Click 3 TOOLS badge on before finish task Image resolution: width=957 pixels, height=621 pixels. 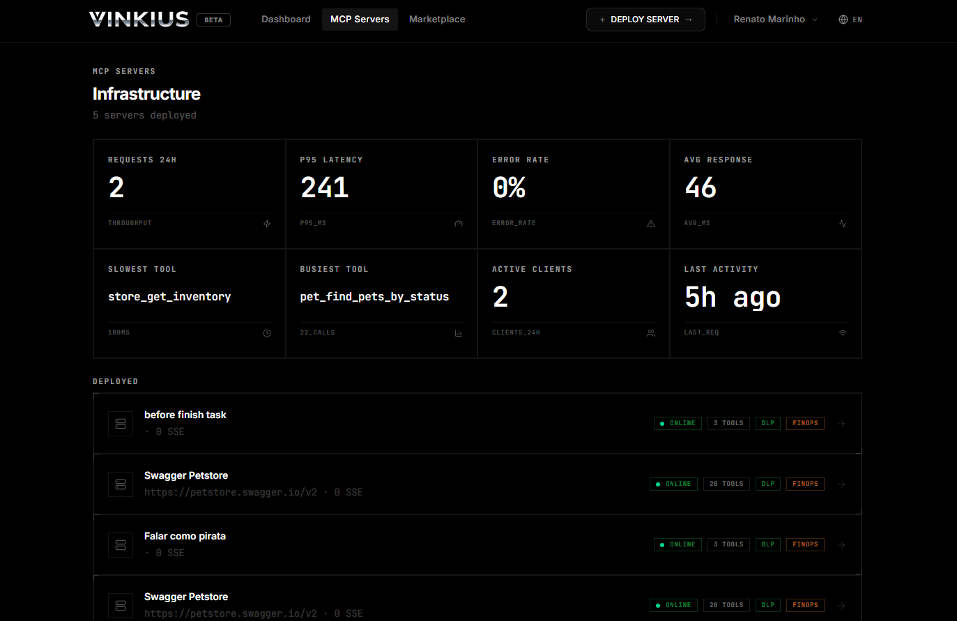[728, 423]
